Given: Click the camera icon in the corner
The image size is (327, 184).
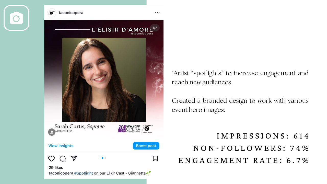Looking at the screenshot, I should 16,18.
